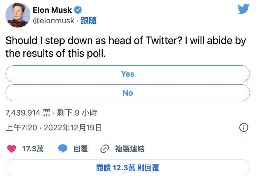Image resolution: width=256 pixels, height=182 pixels.
Task: Click the 剩下 9 小時 remaining time
Action: (x=77, y=113)
